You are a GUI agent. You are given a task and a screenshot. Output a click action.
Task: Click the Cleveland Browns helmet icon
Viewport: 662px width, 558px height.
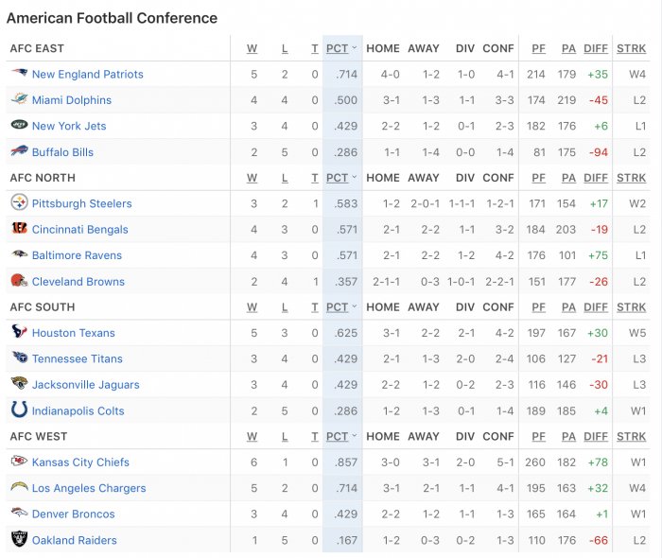tap(19, 280)
